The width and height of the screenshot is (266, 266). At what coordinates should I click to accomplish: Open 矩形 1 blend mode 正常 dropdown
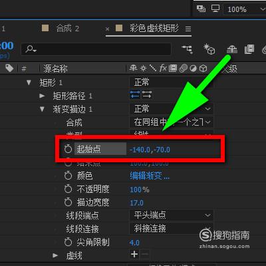(171, 82)
